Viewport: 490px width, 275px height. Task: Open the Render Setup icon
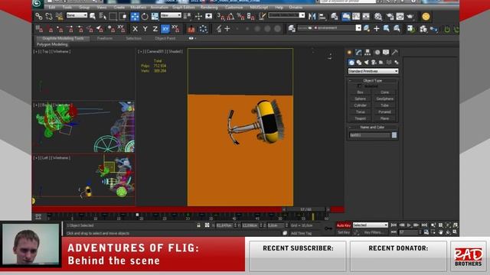pyautogui.click(x=390, y=16)
